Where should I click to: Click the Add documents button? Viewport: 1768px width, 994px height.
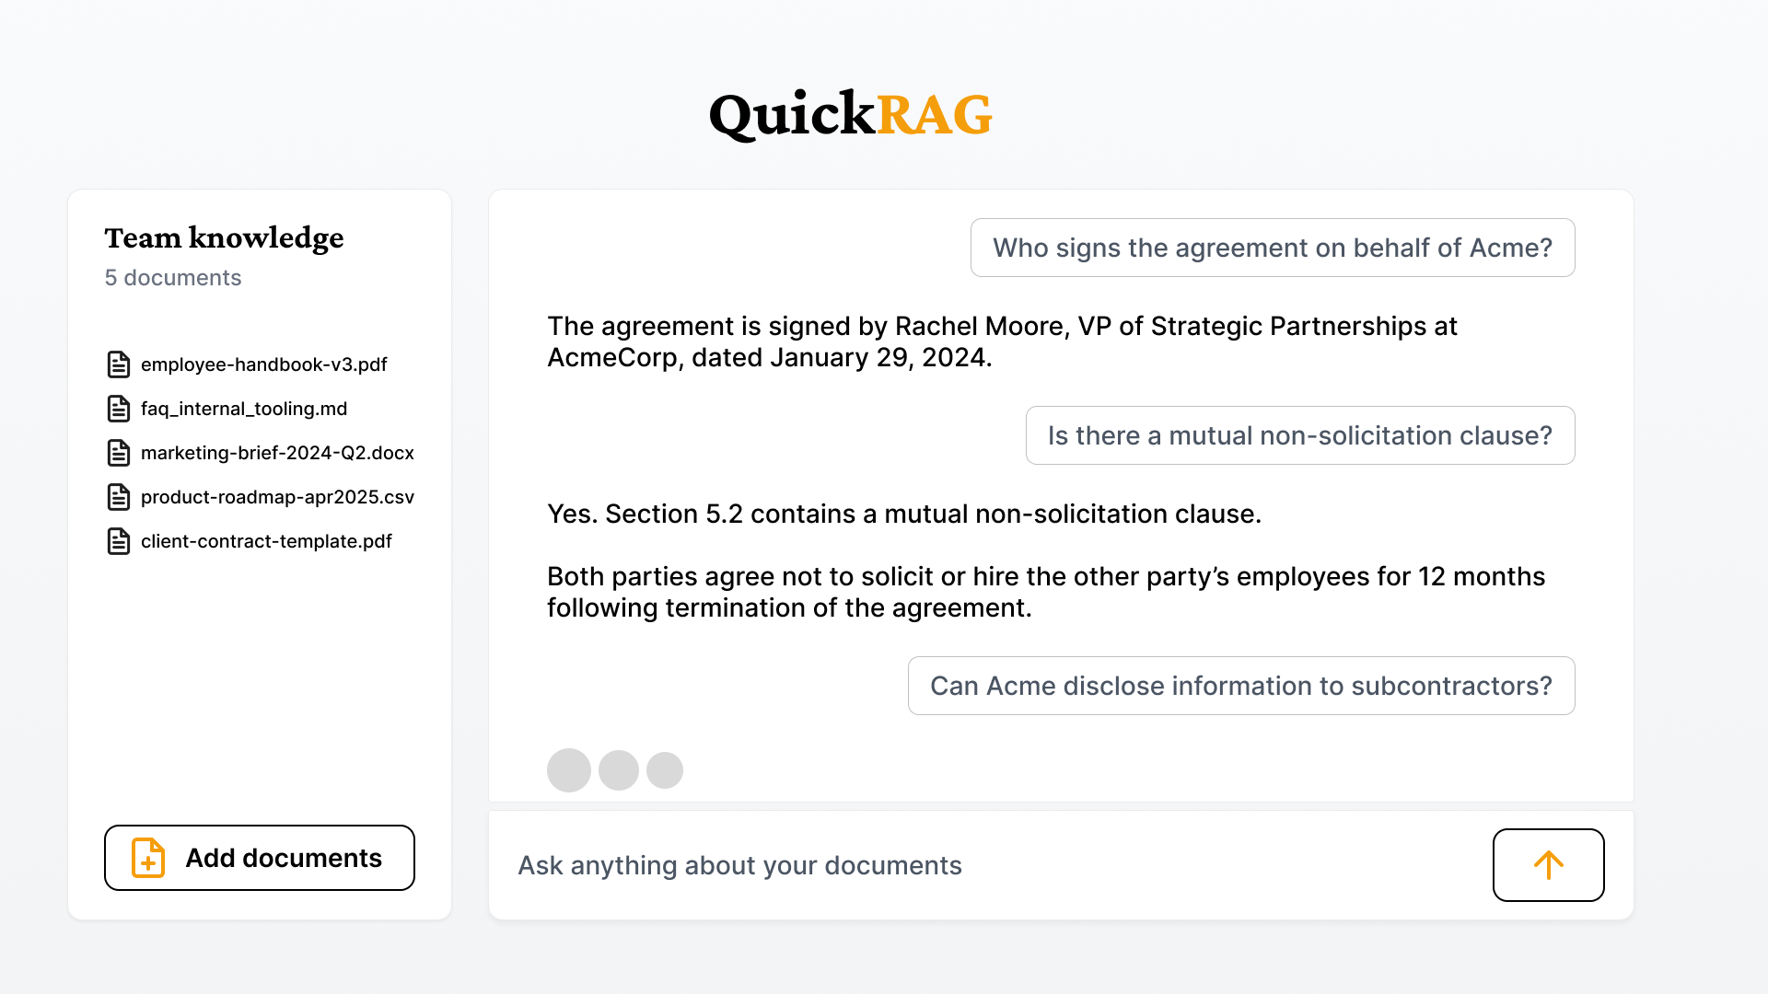coord(260,858)
